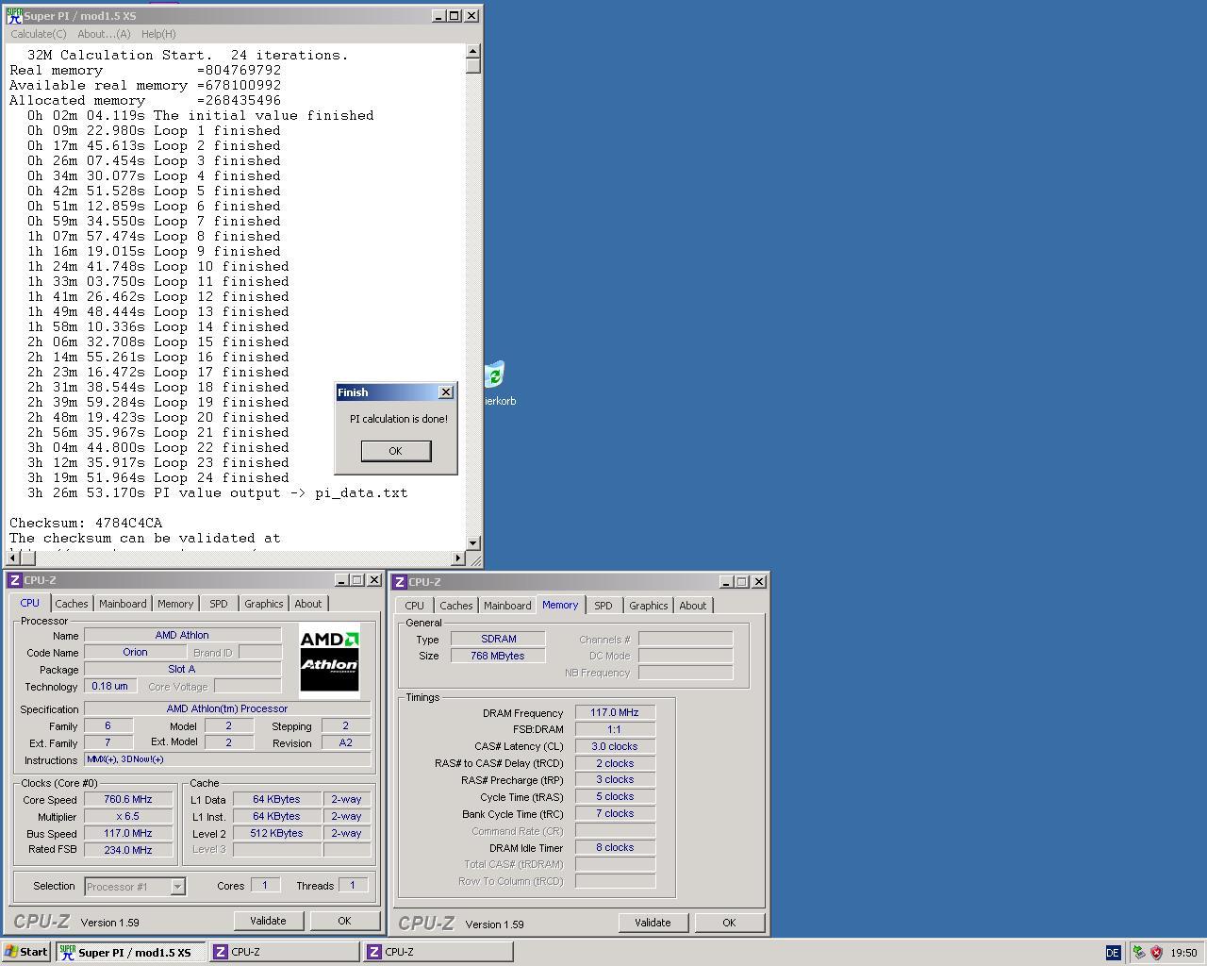Click the AMD Athlon processor logo
This screenshot has width=1207, height=966.
(329, 659)
